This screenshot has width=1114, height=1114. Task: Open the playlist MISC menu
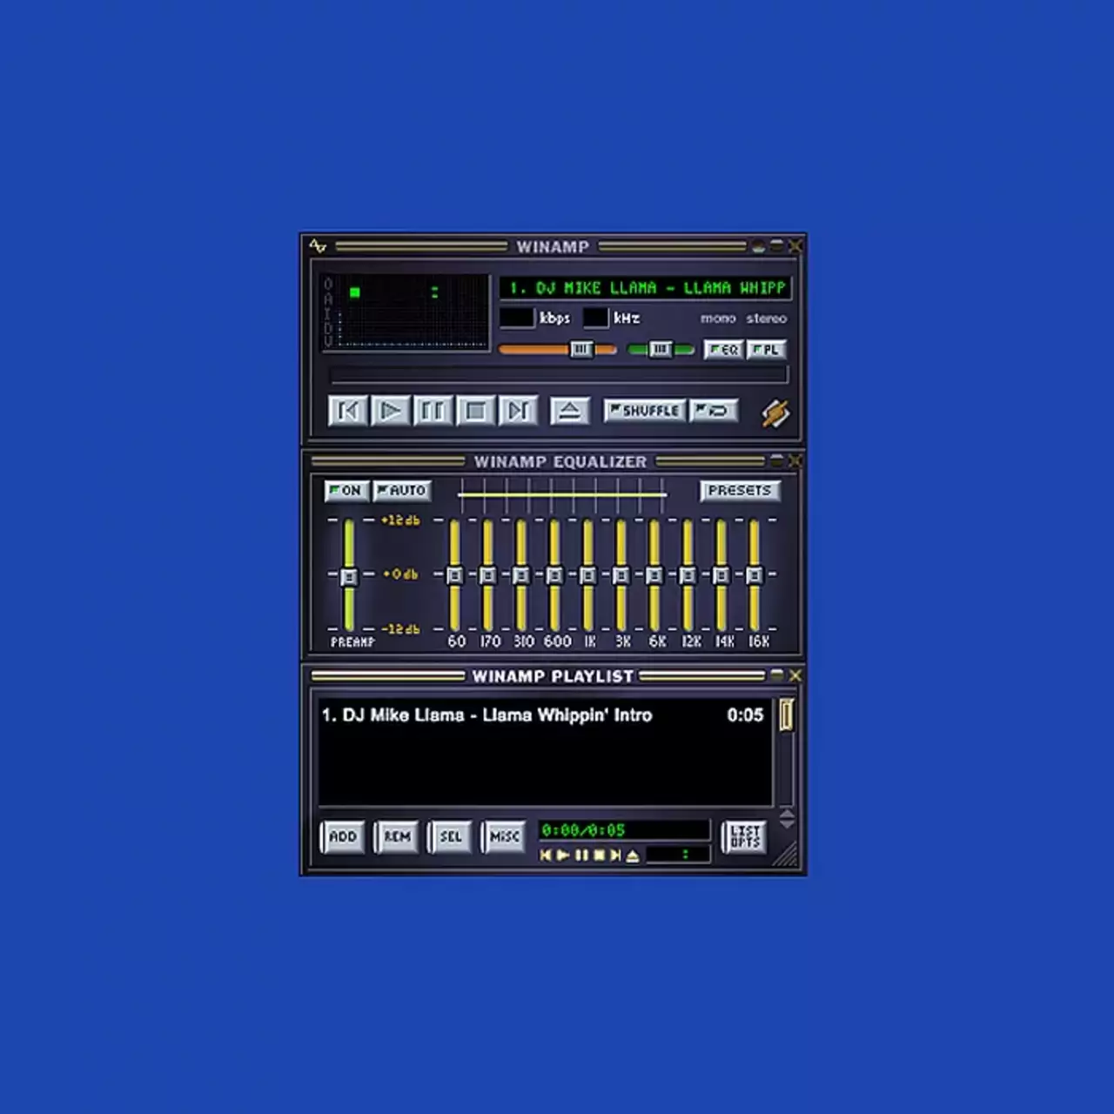505,837
